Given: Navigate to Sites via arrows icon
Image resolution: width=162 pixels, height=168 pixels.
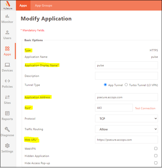Looking at the screenshot, I should pyautogui.click(x=7, y=97).
